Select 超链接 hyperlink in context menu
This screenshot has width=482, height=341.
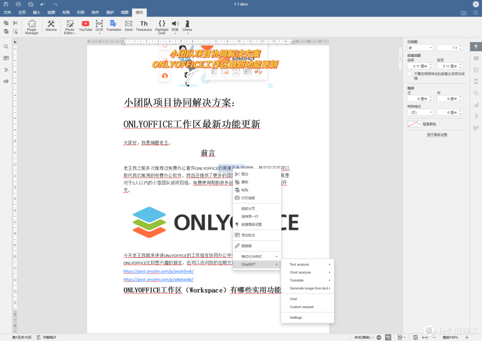(x=257, y=246)
